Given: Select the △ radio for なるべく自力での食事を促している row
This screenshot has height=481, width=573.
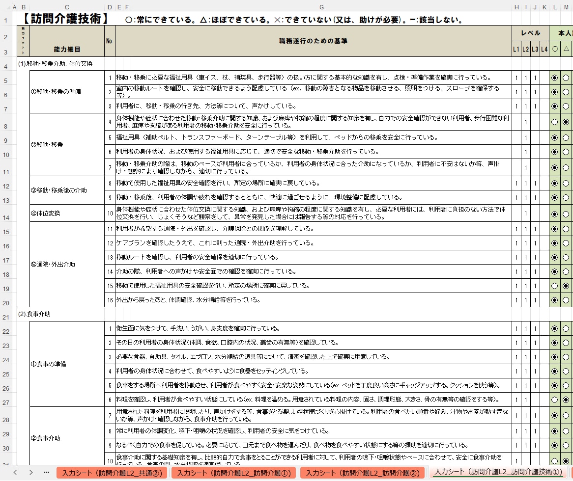Looking at the screenshot, I should click(566, 445).
